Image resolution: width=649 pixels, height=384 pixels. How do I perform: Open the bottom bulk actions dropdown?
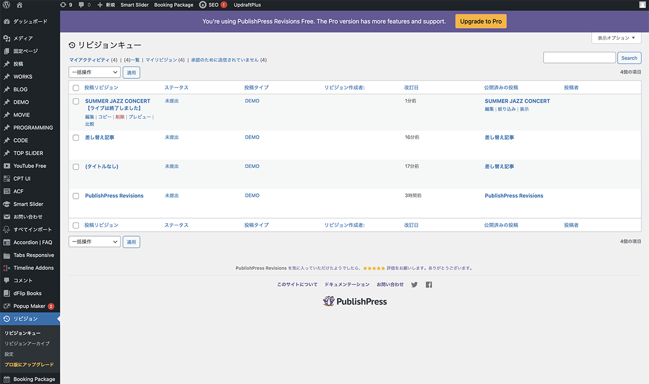[x=94, y=242]
